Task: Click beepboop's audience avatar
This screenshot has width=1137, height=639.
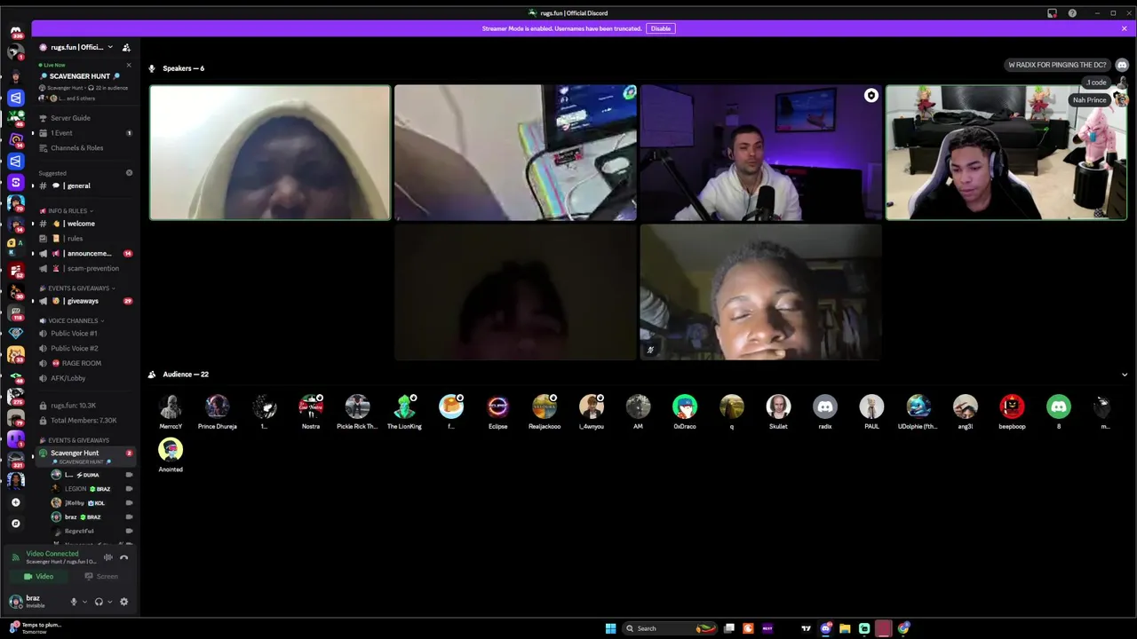Action: coord(1012,406)
